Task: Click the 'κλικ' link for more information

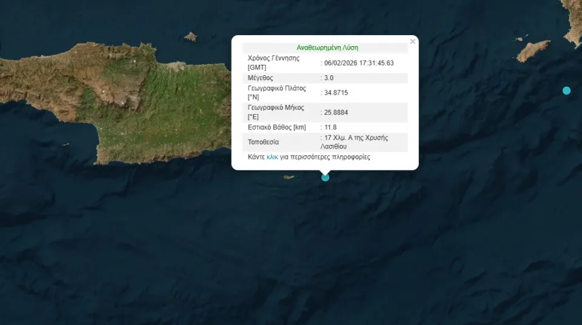Action: 272,157
